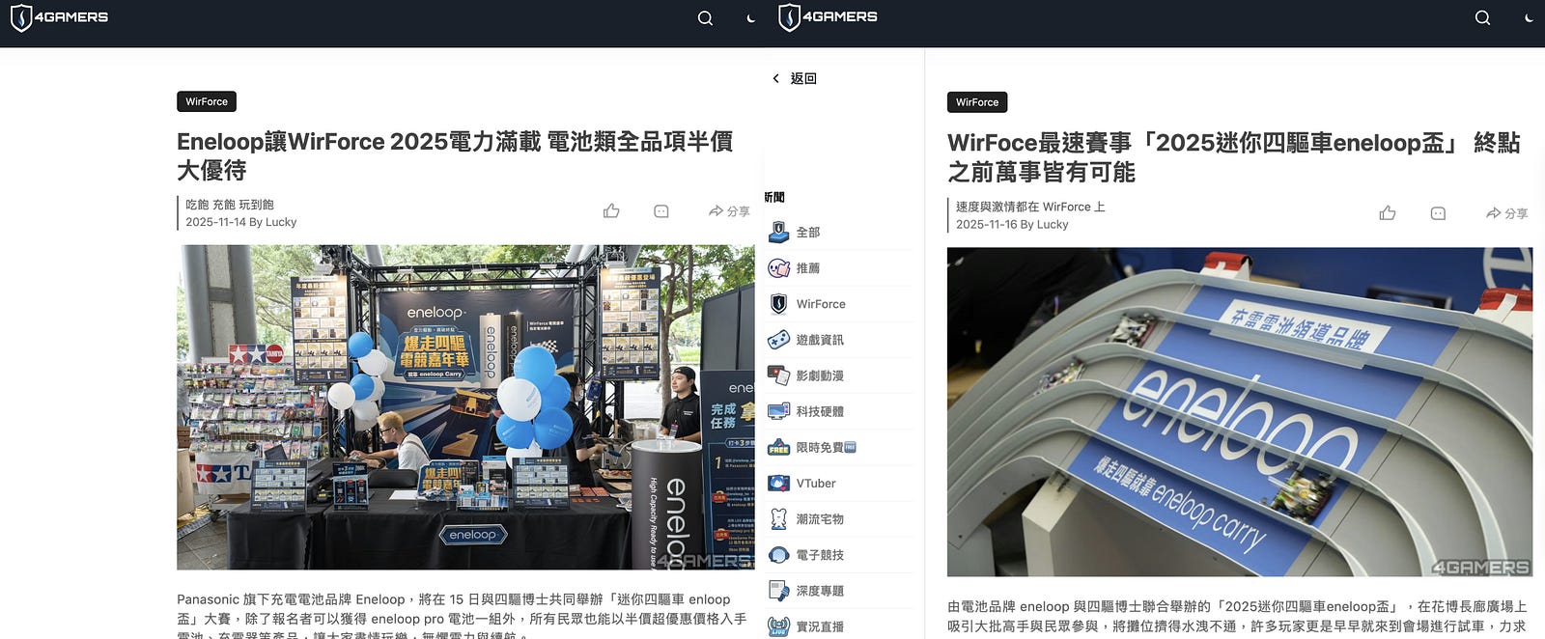Click the WirFoce最速賽事 headline
Viewport: 1545px width, 639px height.
click(1234, 157)
